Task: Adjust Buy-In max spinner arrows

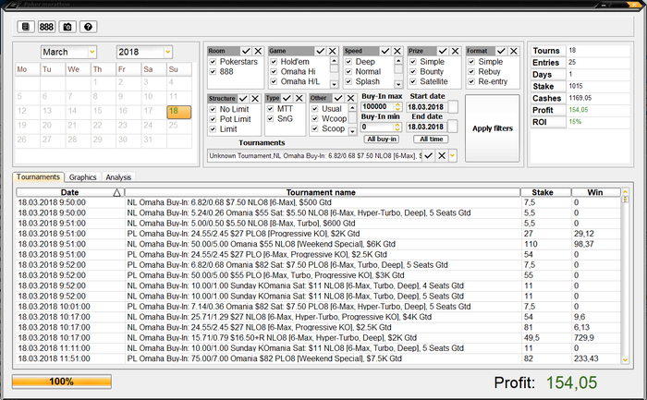Action: (x=397, y=107)
